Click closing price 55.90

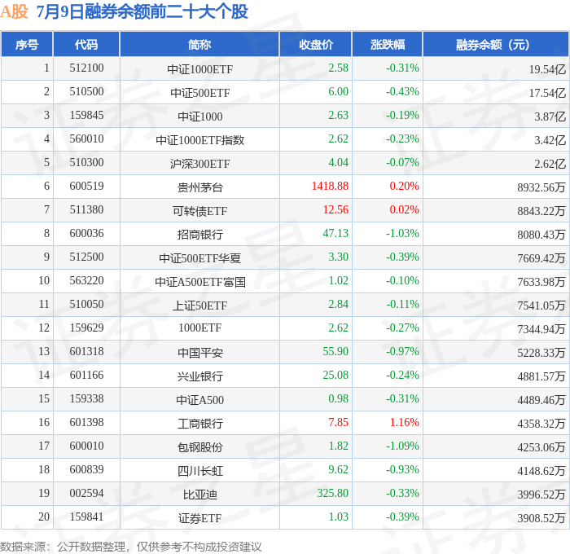(335, 351)
